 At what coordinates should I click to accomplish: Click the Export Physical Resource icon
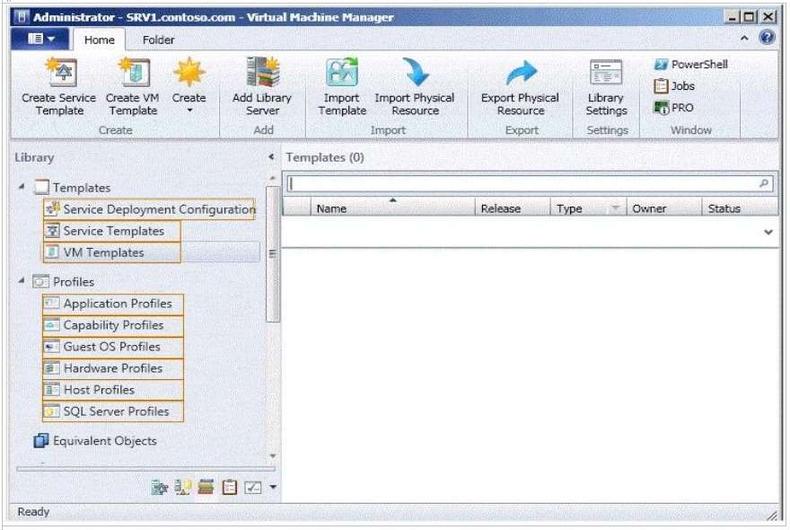(521, 73)
